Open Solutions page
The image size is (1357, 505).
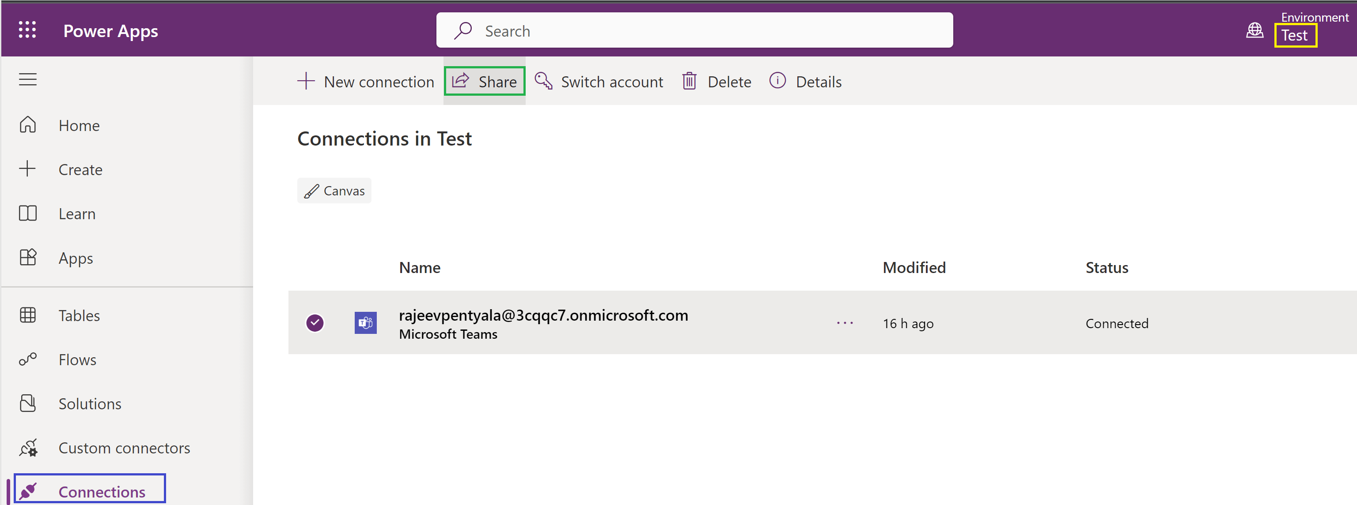(x=90, y=404)
